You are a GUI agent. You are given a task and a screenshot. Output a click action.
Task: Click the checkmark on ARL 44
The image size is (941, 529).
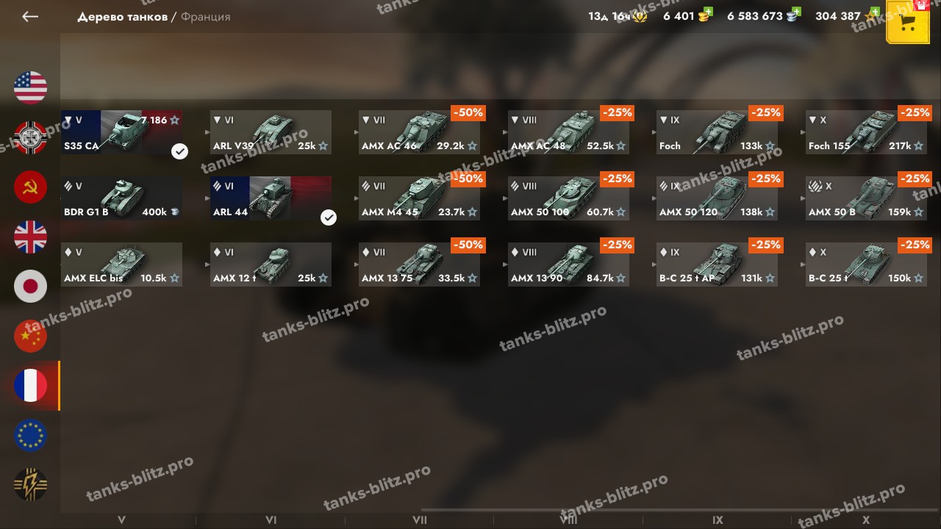point(329,217)
